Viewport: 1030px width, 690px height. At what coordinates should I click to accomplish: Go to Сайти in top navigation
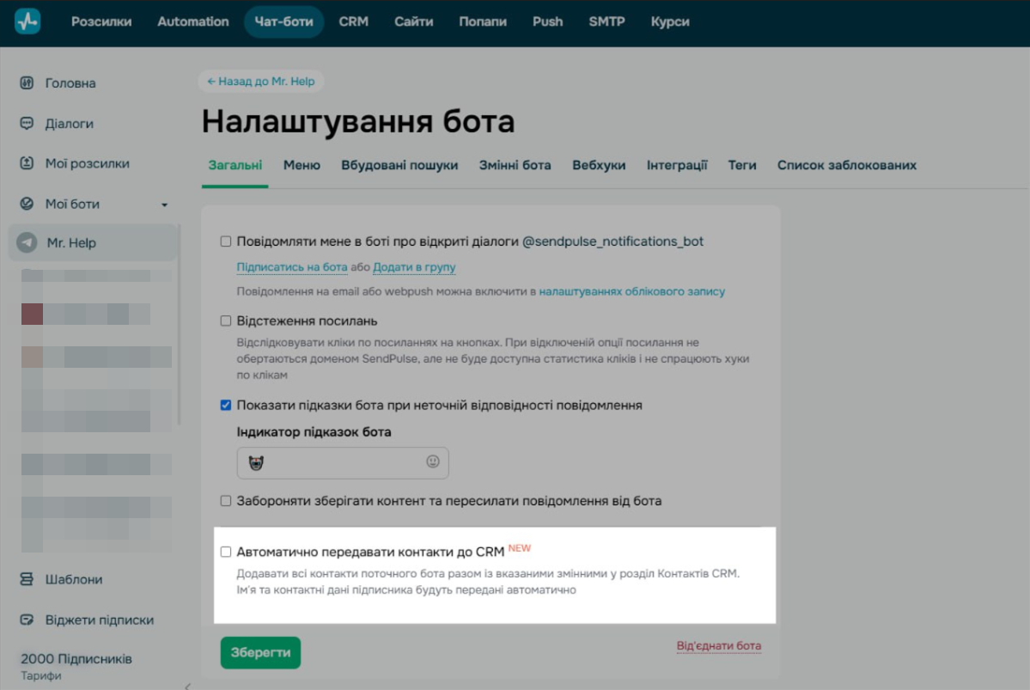pyautogui.click(x=414, y=21)
